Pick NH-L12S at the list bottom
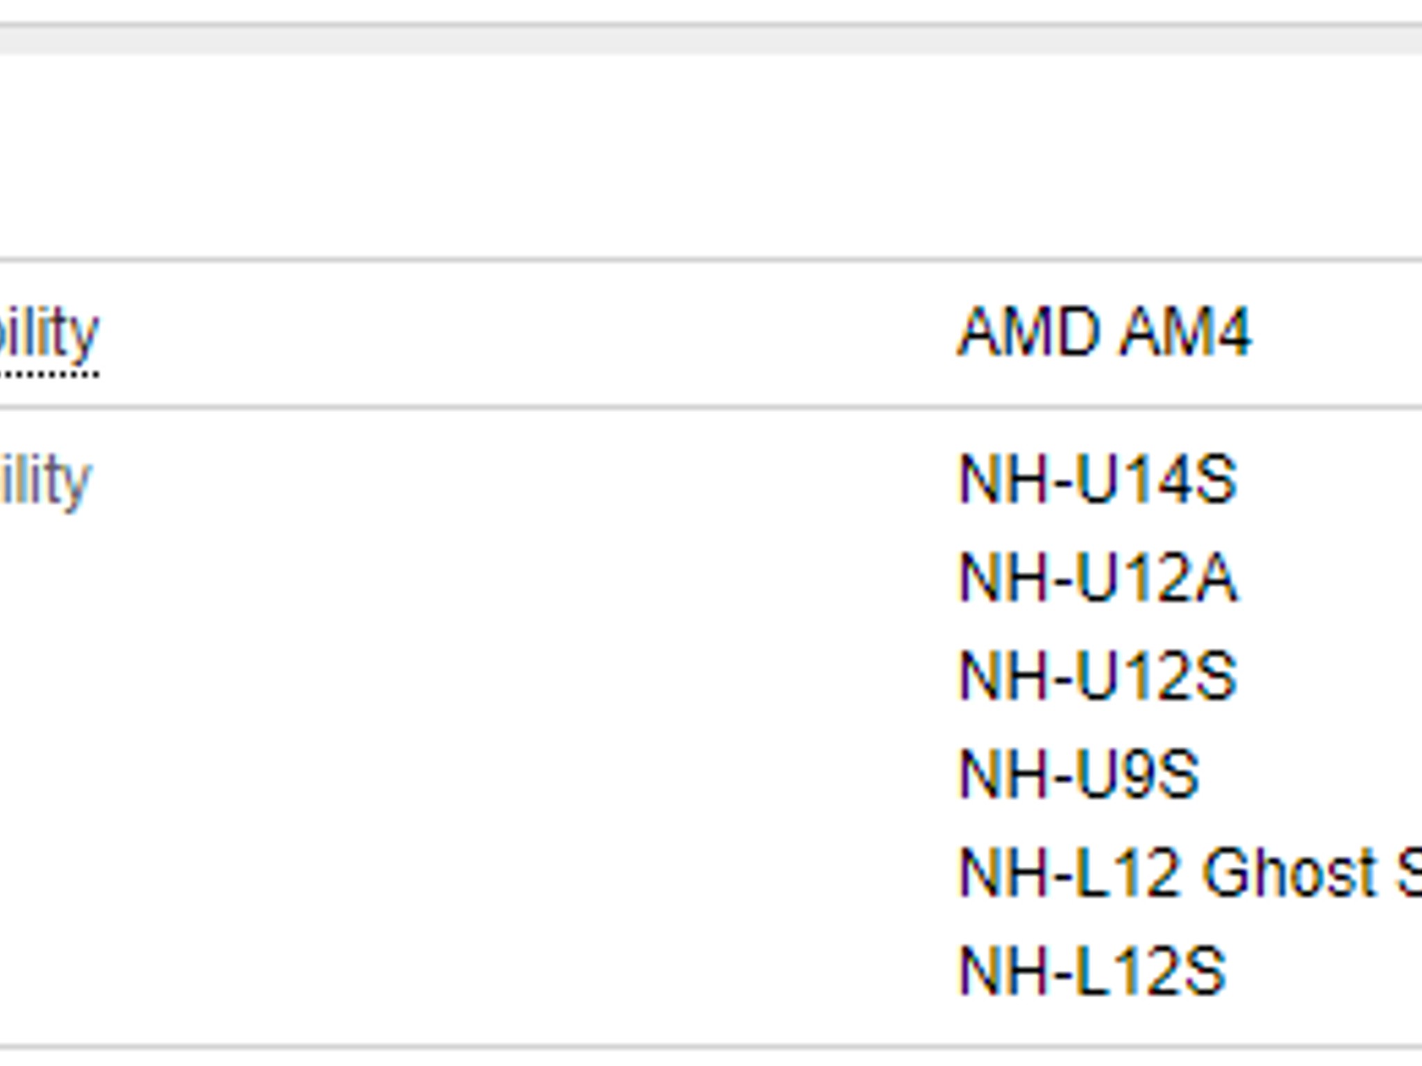 click(1091, 971)
